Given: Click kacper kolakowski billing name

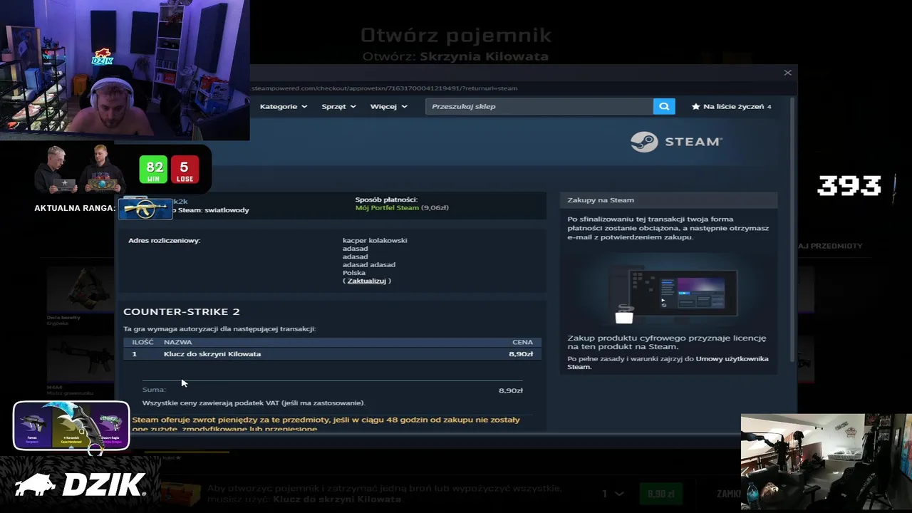Looking at the screenshot, I should [x=375, y=240].
